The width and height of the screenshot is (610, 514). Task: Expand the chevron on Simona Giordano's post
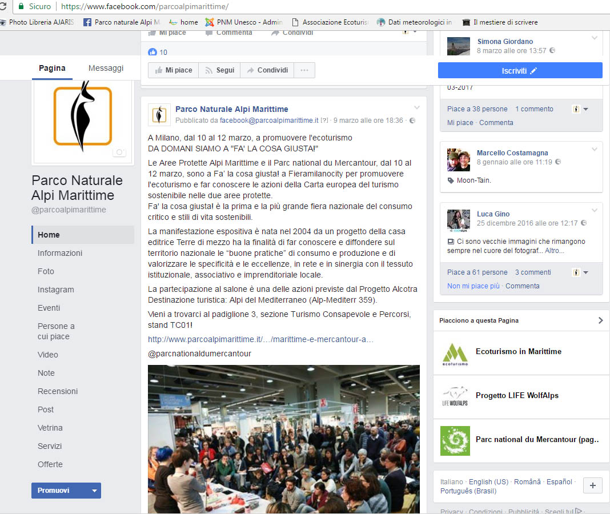[595, 38]
